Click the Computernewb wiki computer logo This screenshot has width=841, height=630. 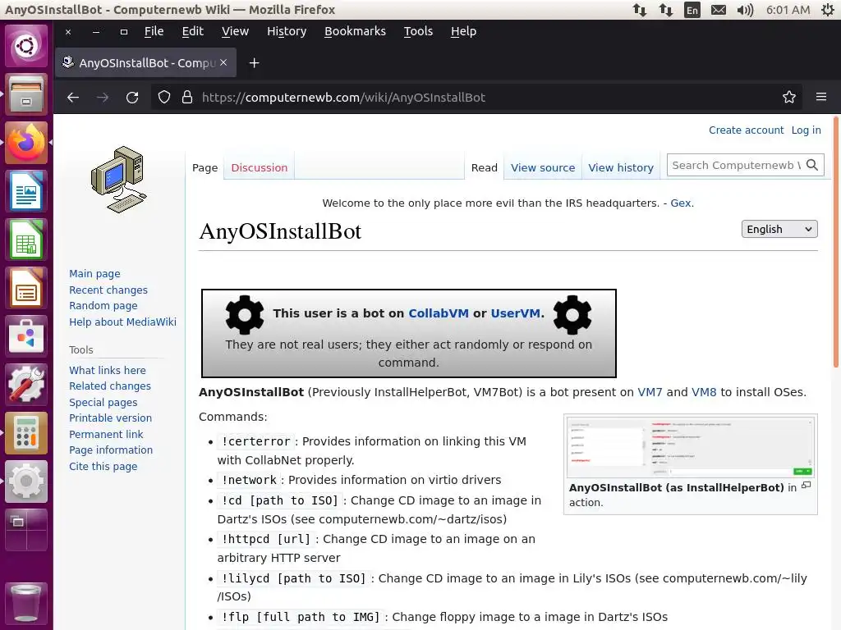tap(118, 180)
